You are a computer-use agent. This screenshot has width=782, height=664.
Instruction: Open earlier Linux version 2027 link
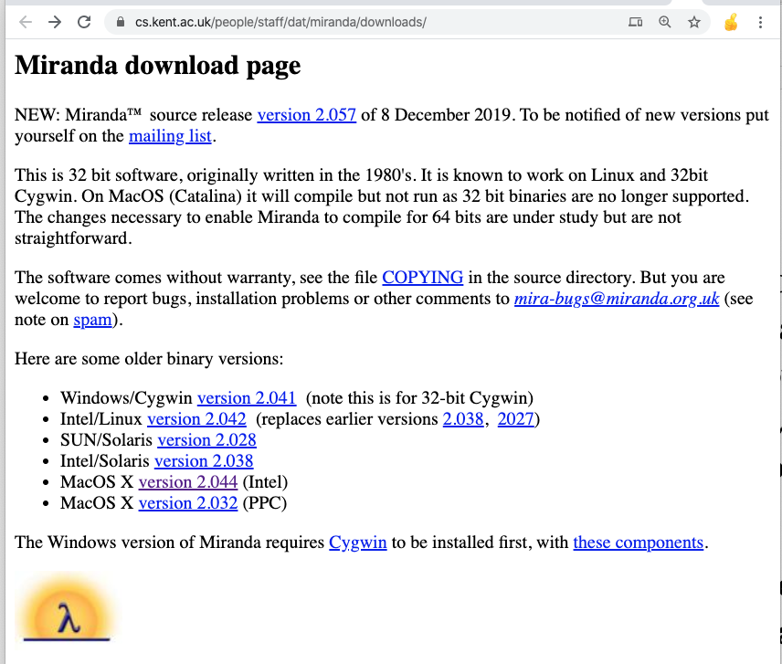click(515, 419)
